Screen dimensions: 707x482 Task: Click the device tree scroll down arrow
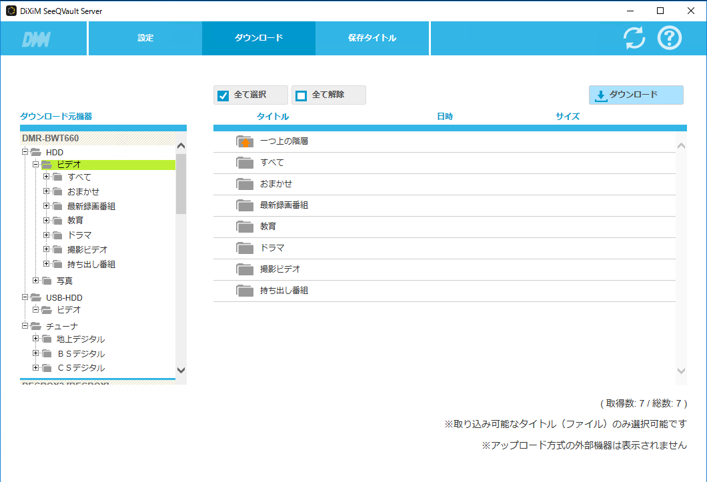point(181,370)
